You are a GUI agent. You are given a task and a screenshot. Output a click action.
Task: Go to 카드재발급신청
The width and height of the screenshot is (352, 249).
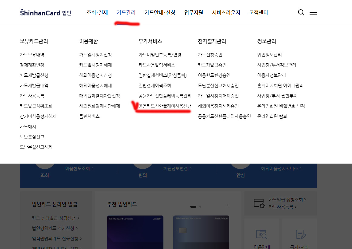click(34, 75)
